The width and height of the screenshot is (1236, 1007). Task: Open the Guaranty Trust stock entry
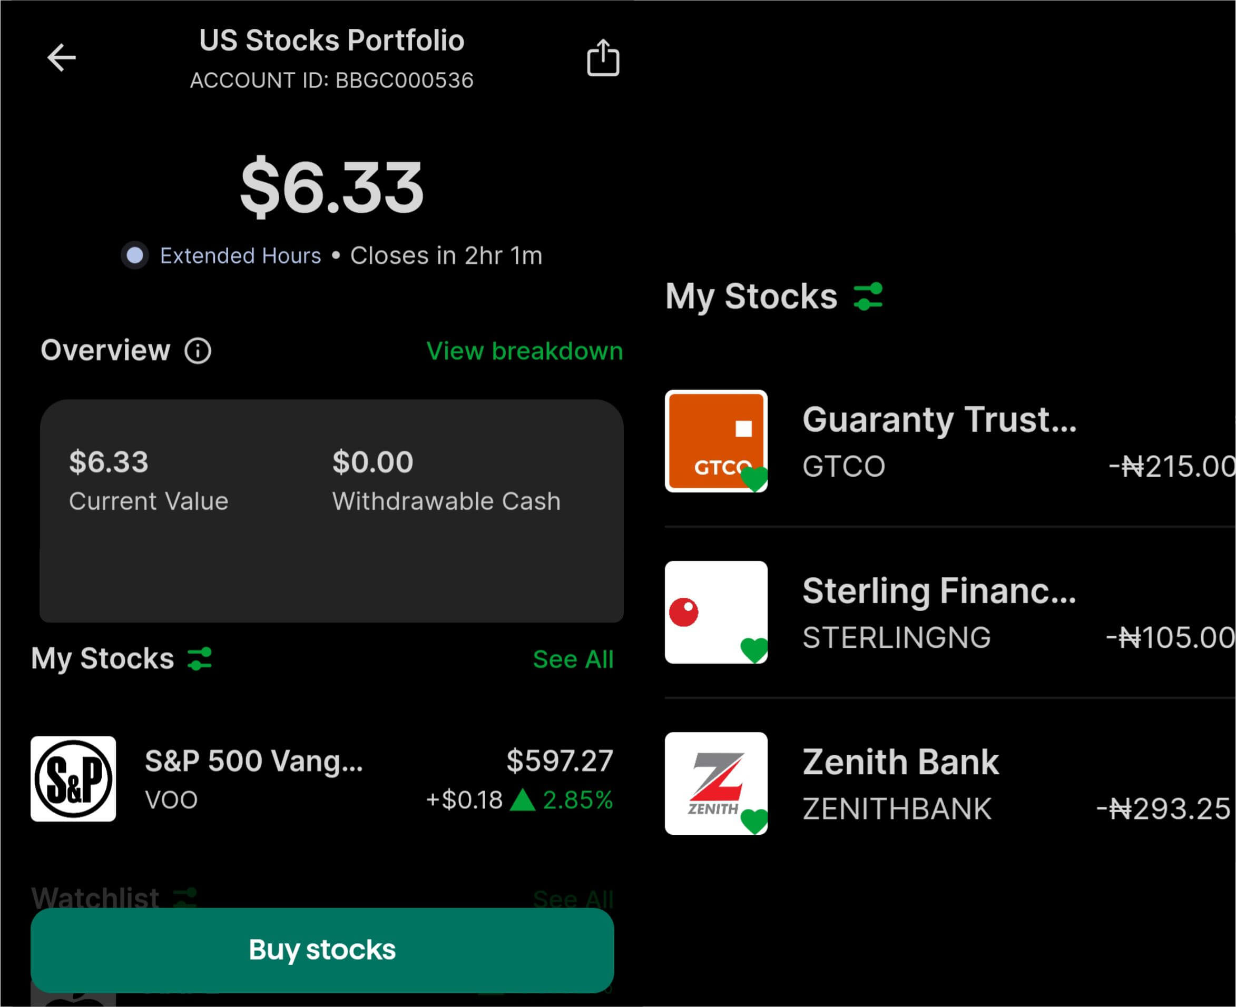(939, 440)
